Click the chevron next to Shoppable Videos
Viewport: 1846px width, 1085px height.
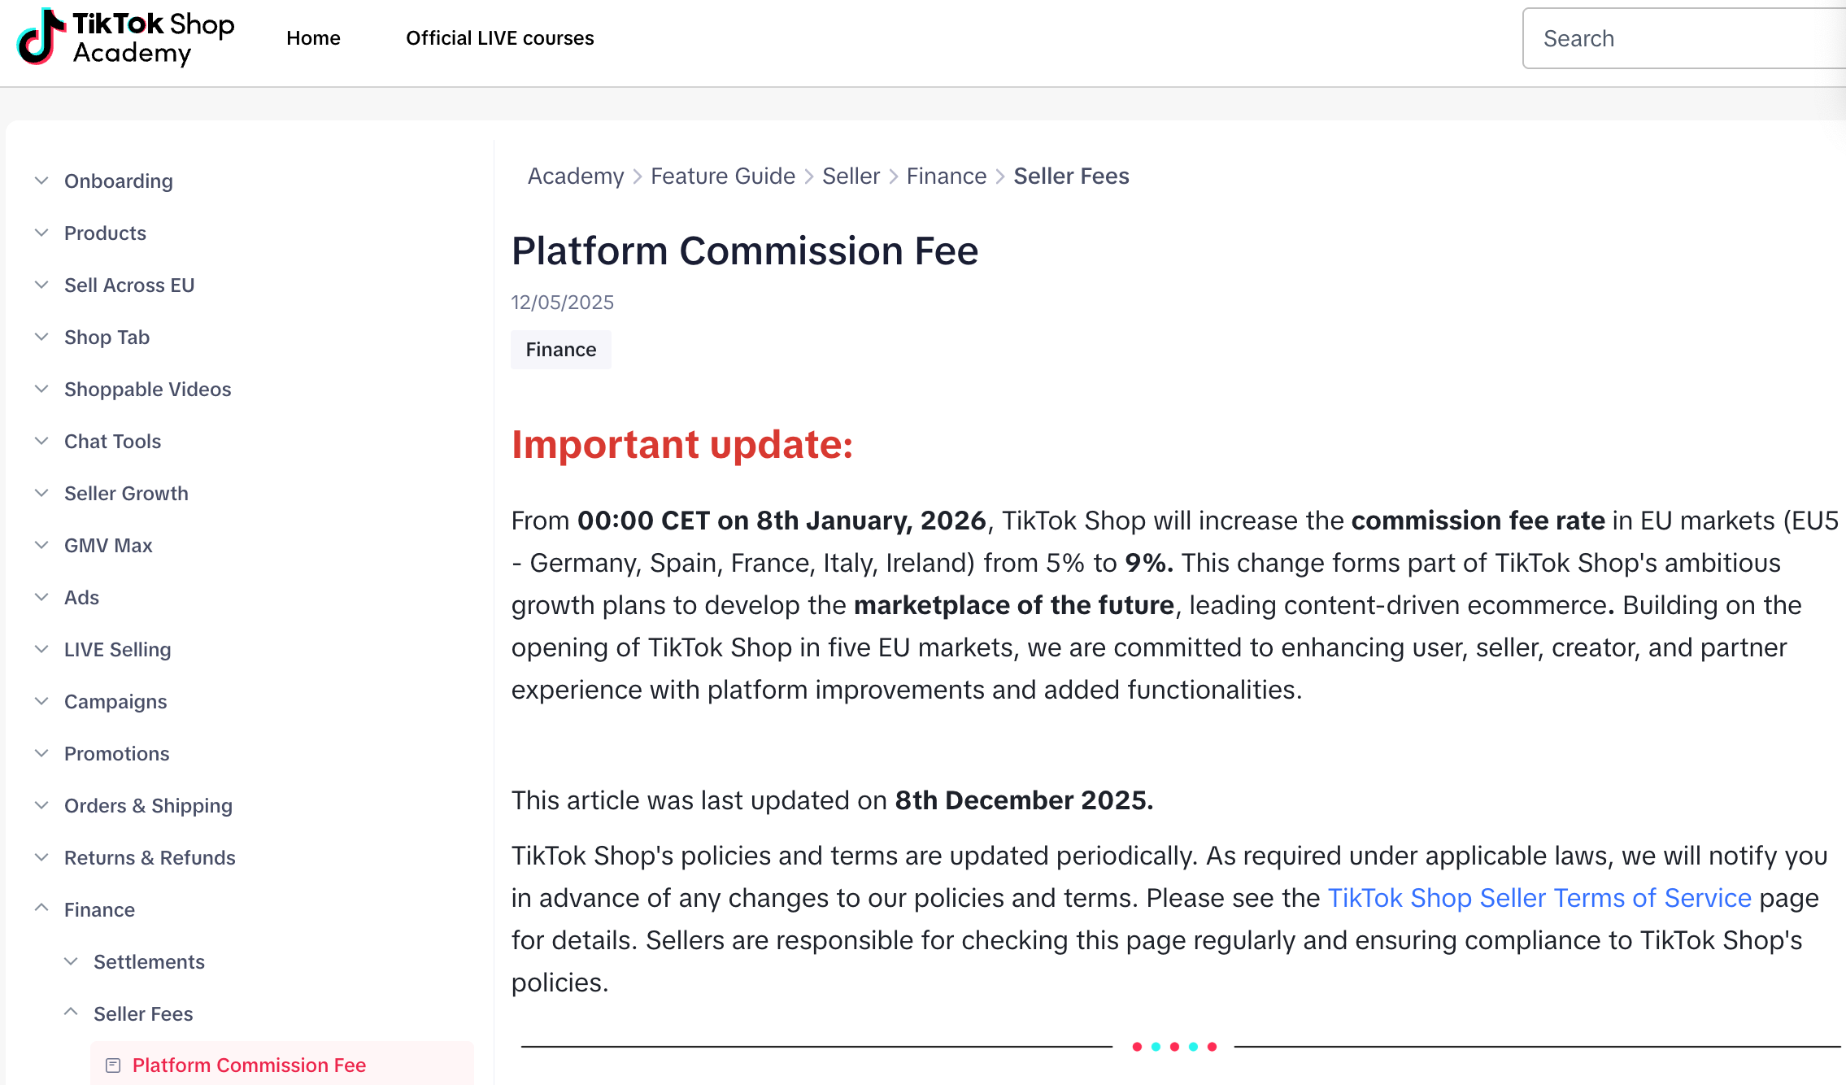tap(41, 389)
